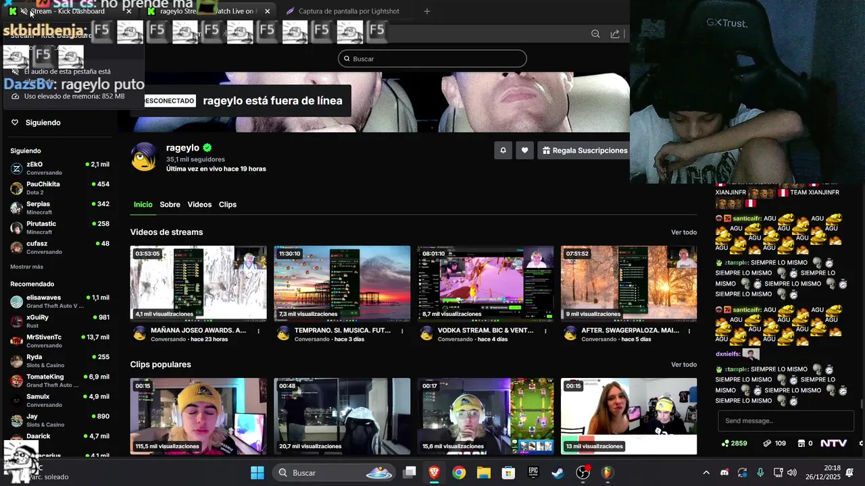
Task: Click the Discord tray icon
Action: (724, 473)
